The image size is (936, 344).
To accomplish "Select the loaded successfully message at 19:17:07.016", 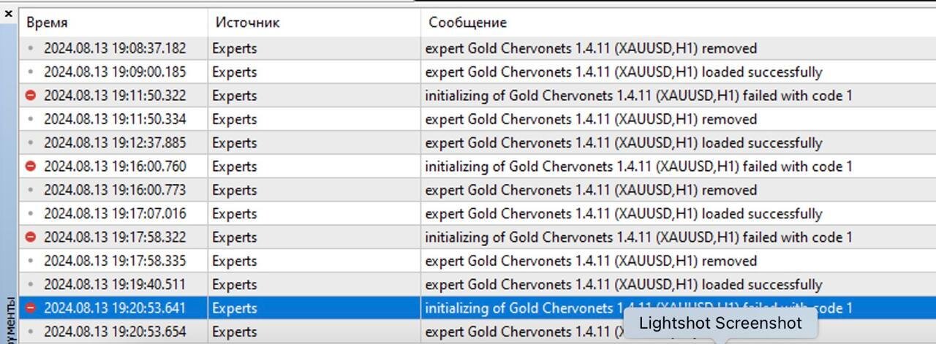I will (x=624, y=214).
